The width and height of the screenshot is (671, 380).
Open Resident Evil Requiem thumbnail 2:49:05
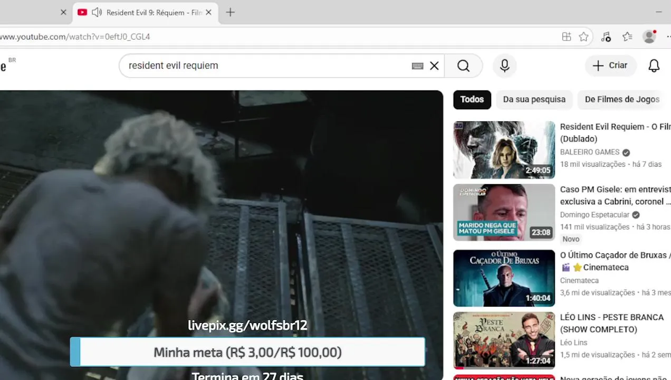click(x=504, y=150)
